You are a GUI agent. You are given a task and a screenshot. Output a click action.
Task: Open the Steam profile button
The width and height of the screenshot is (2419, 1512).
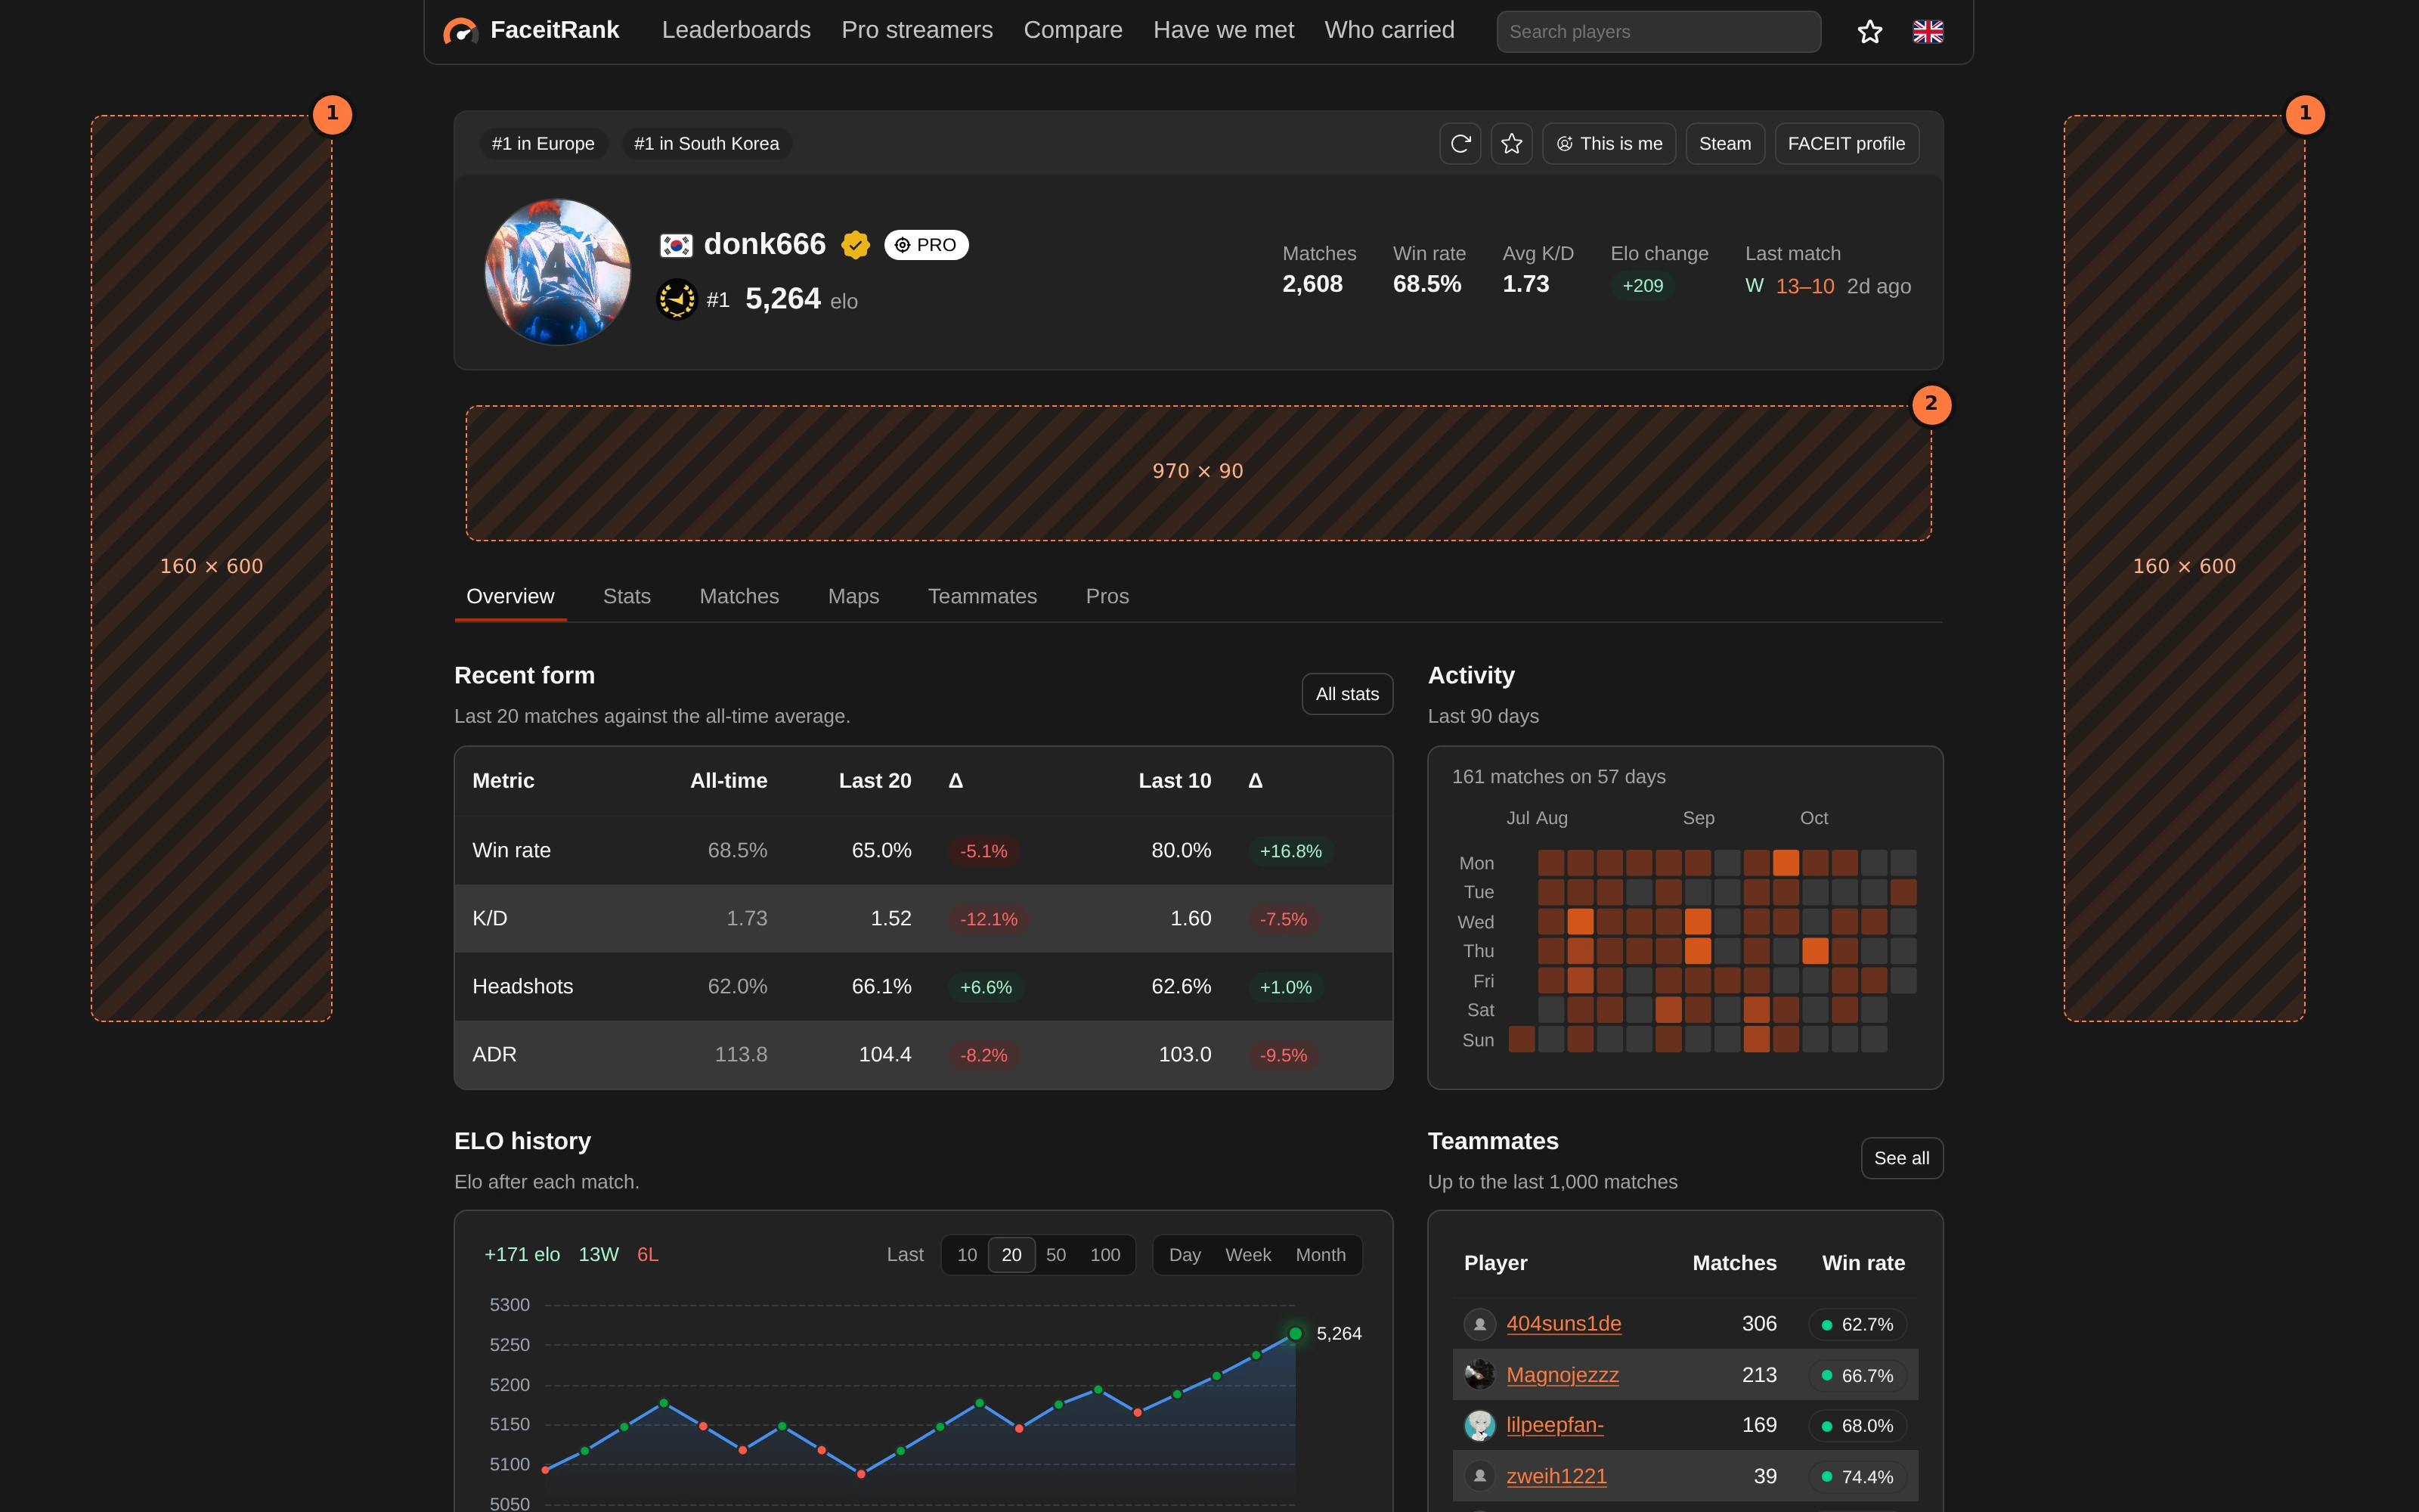coord(1724,144)
